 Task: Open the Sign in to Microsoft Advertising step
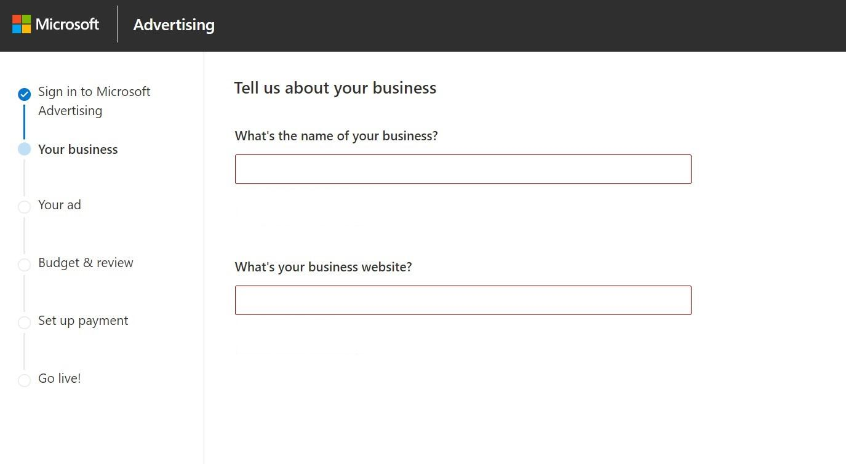(94, 101)
